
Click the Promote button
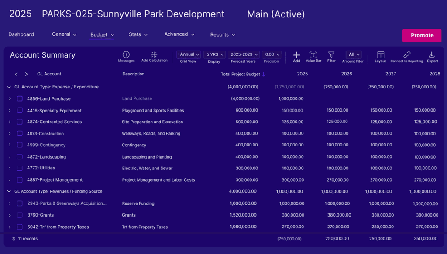point(422,35)
